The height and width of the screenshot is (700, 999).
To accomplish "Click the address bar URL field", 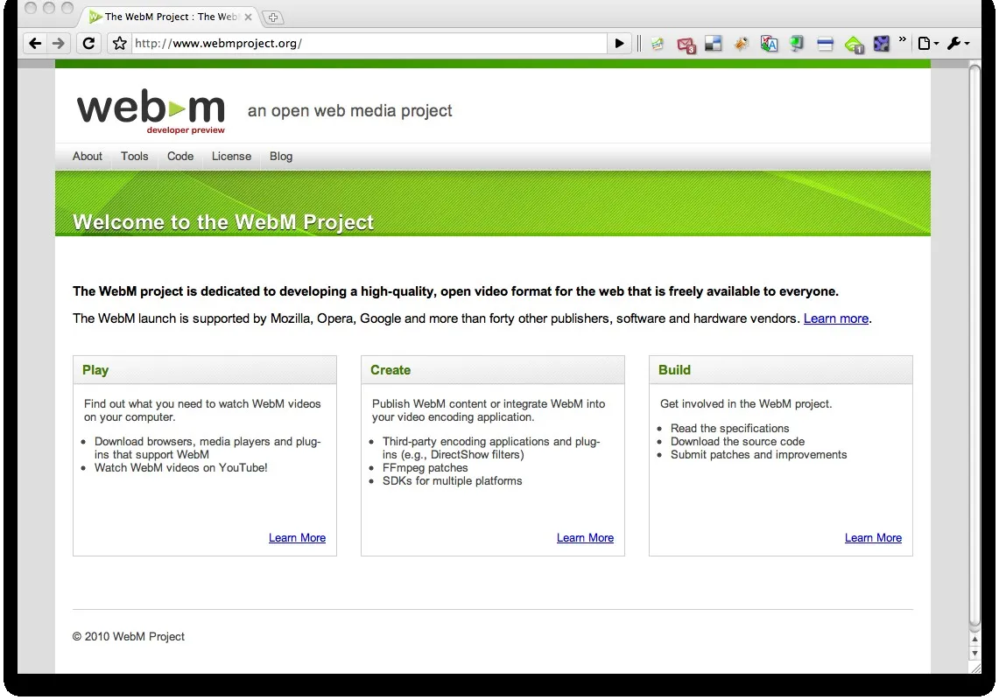I will point(369,43).
